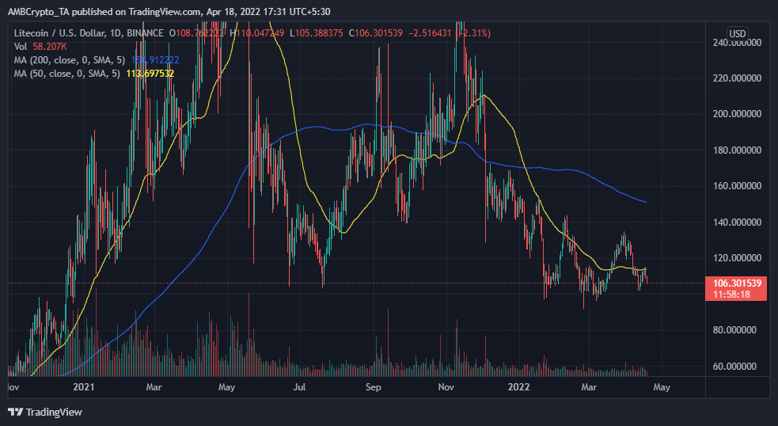Click the AMBCrypto_TA author name
778x426 pixels.
[x=39, y=10]
